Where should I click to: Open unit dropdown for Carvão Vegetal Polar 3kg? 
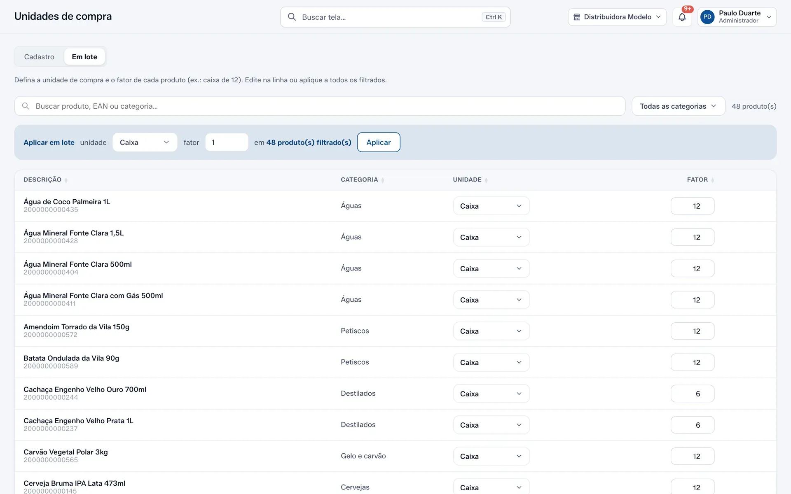pyautogui.click(x=491, y=456)
